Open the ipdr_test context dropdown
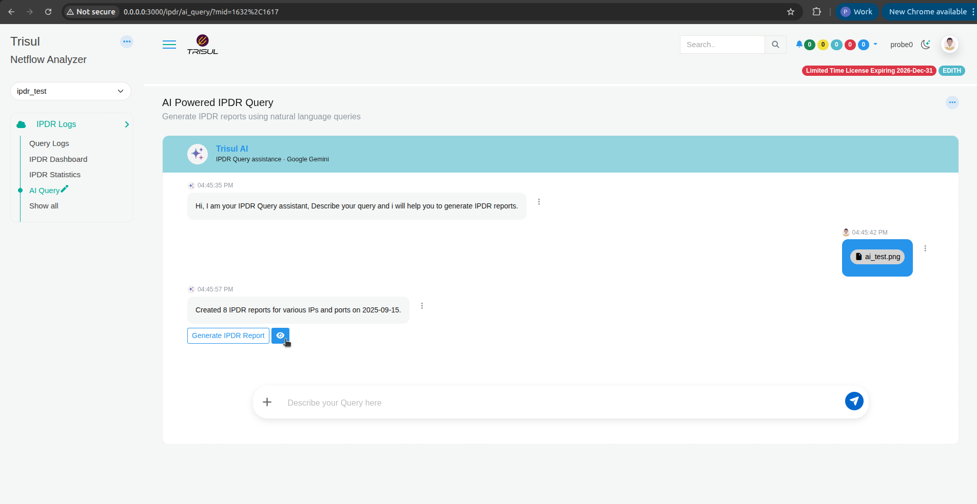This screenshot has width=977, height=504. tap(71, 91)
